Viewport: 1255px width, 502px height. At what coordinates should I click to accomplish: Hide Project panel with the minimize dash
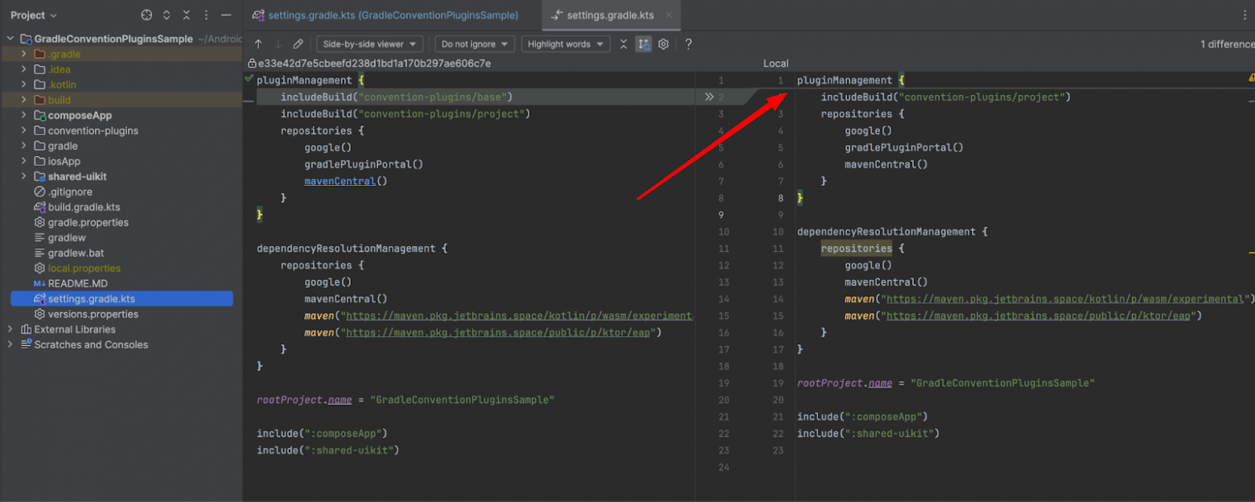click(227, 15)
